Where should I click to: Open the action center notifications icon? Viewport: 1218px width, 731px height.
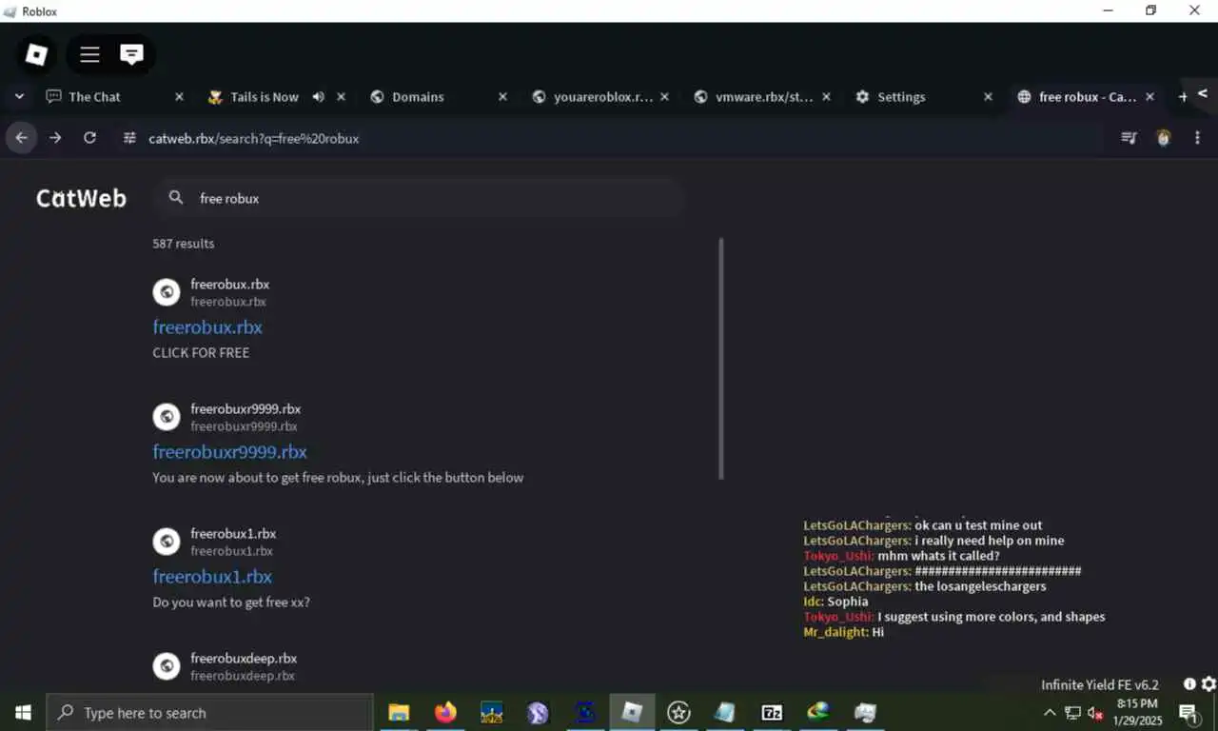click(x=1189, y=712)
